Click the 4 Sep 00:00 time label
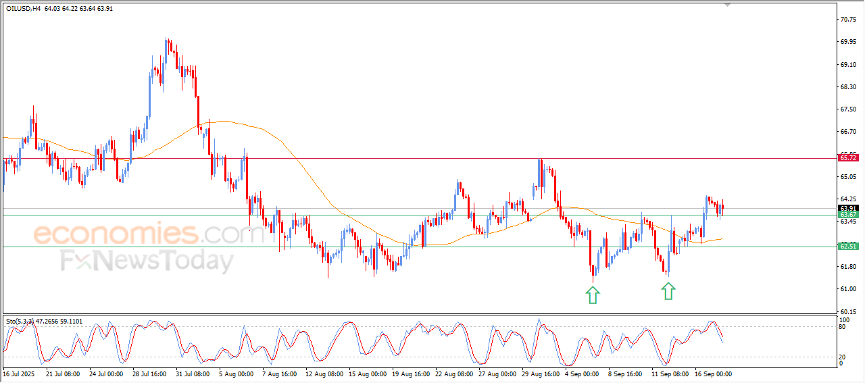 (x=583, y=374)
